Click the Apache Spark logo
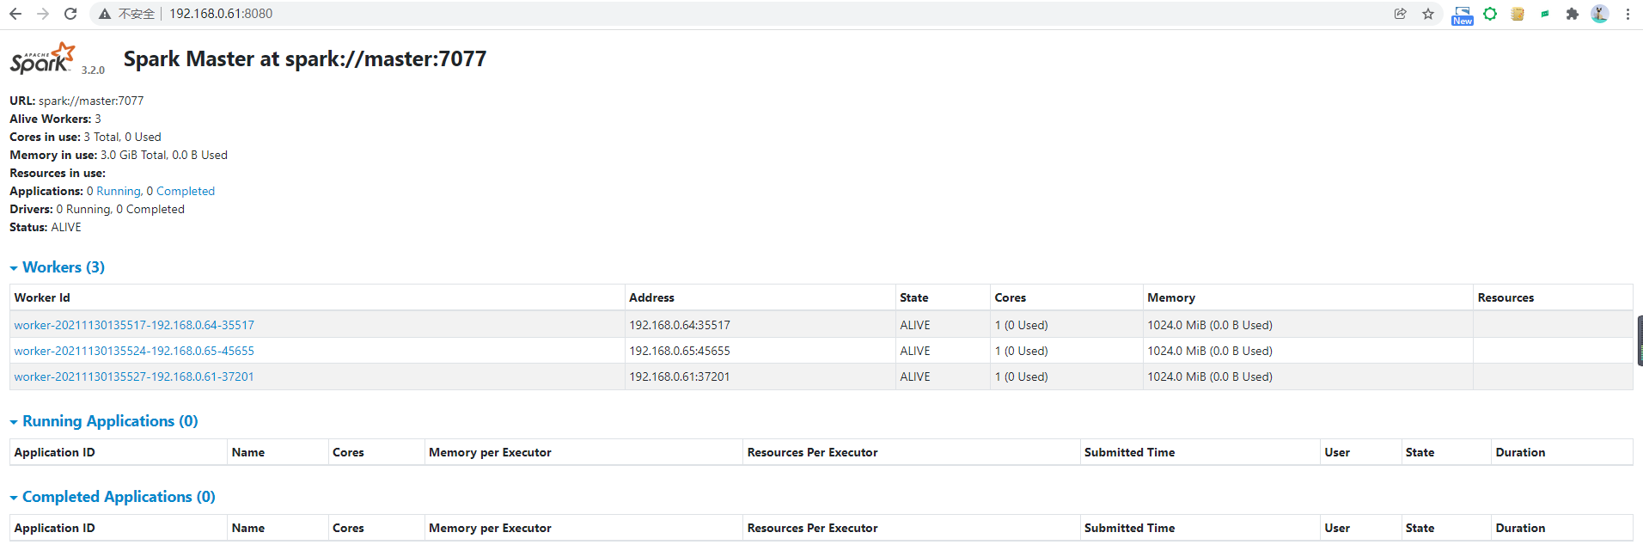This screenshot has height=557, width=1643. 43,58
